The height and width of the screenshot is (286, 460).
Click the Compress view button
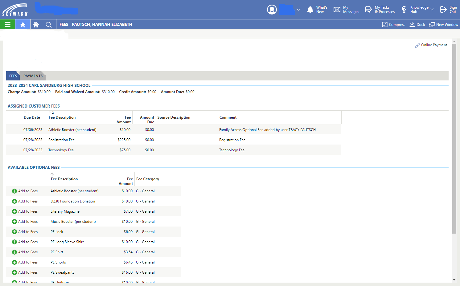pyautogui.click(x=393, y=25)
